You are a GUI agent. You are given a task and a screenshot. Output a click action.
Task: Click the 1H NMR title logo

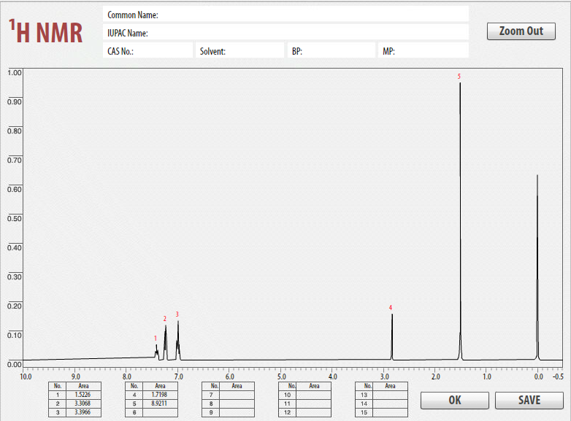(46, 32)
